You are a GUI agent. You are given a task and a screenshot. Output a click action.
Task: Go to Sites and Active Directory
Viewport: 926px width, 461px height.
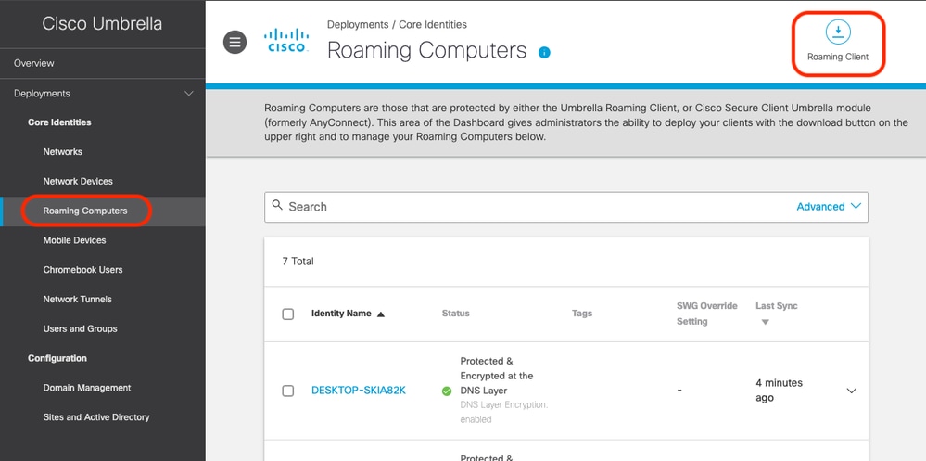tap(96, 417)
